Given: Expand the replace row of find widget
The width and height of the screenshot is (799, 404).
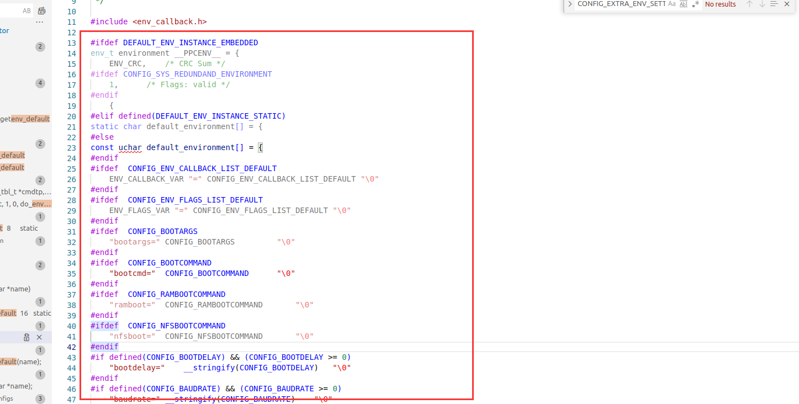Looking at the screenshot, I should (570, 4).
